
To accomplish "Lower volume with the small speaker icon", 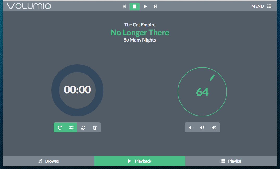I will (191, 127).
